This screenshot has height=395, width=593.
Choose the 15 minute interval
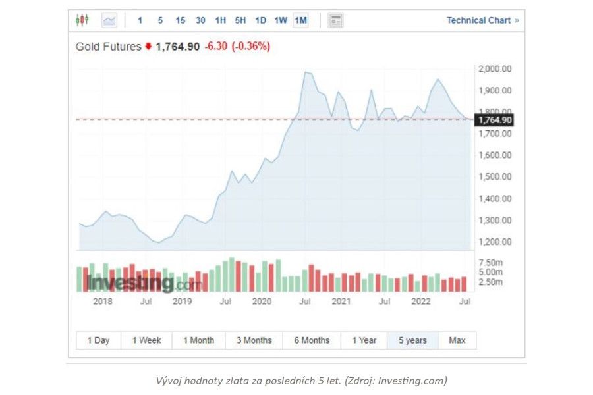180,20
